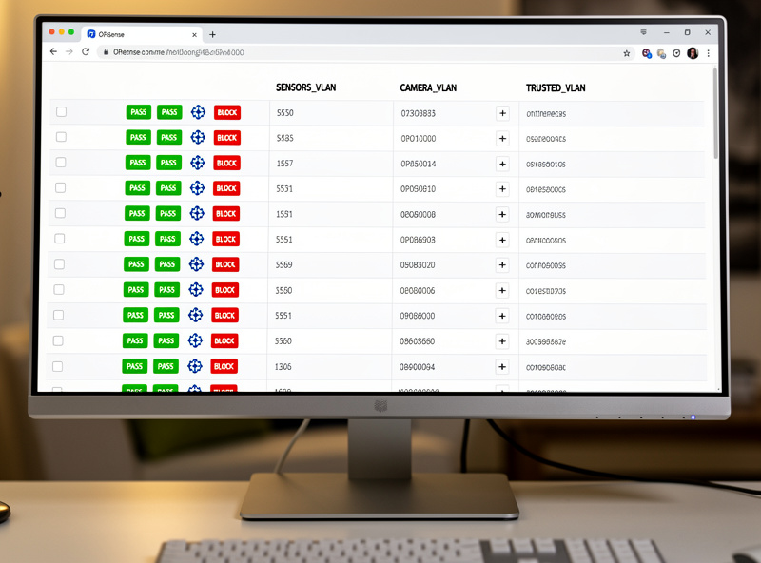Click the move icon in the 5585 row
This screenshot has height=563, width=761.
pos(198,137)
